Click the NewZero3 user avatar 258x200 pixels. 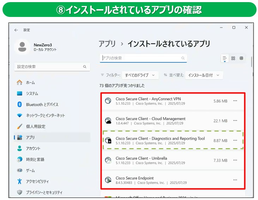click(x=22, y=47)
